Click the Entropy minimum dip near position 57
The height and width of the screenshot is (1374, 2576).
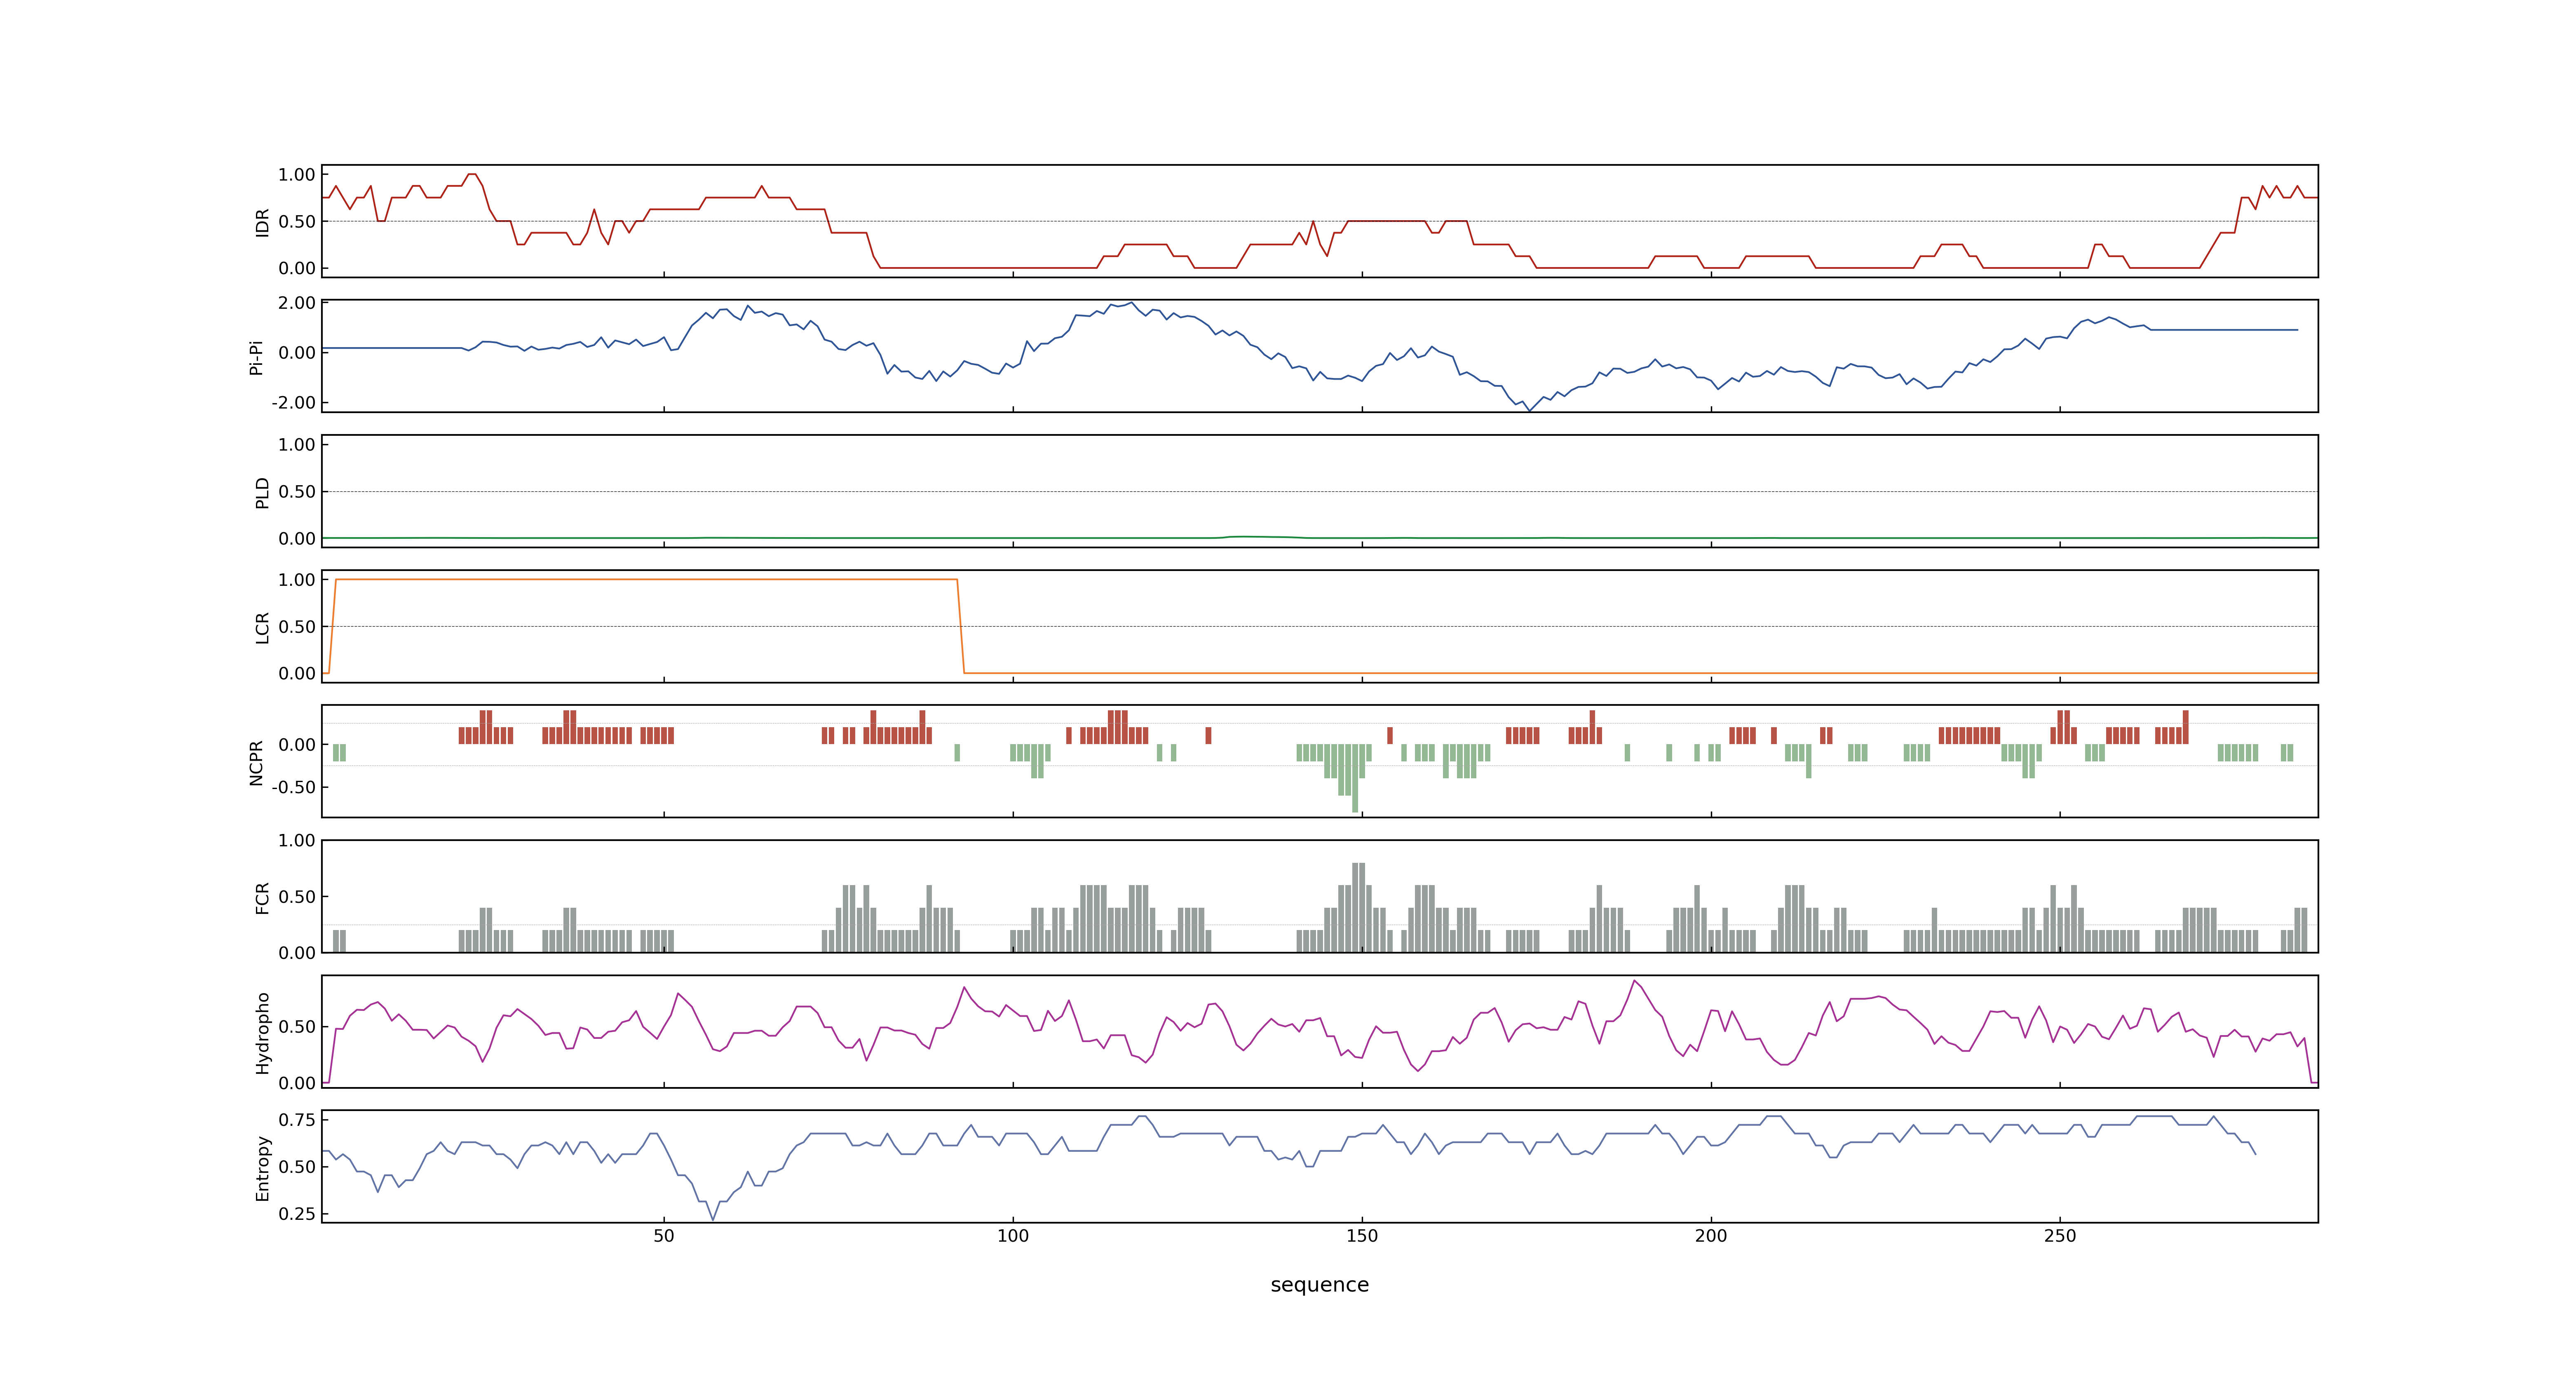[x=713, y=1219]
